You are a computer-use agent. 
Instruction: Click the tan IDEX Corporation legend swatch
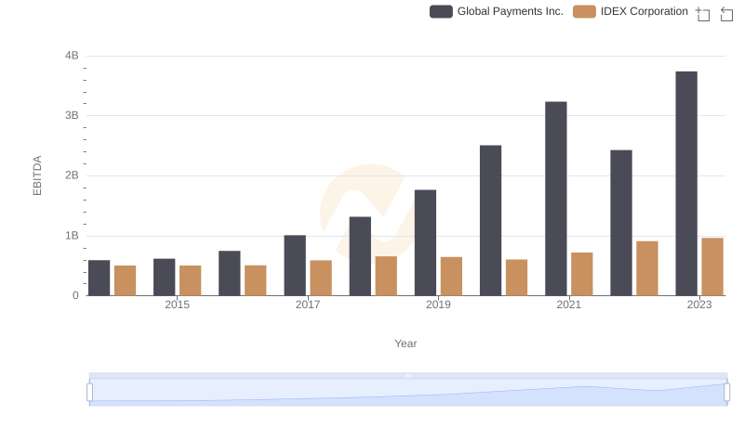tap(584, 11)
